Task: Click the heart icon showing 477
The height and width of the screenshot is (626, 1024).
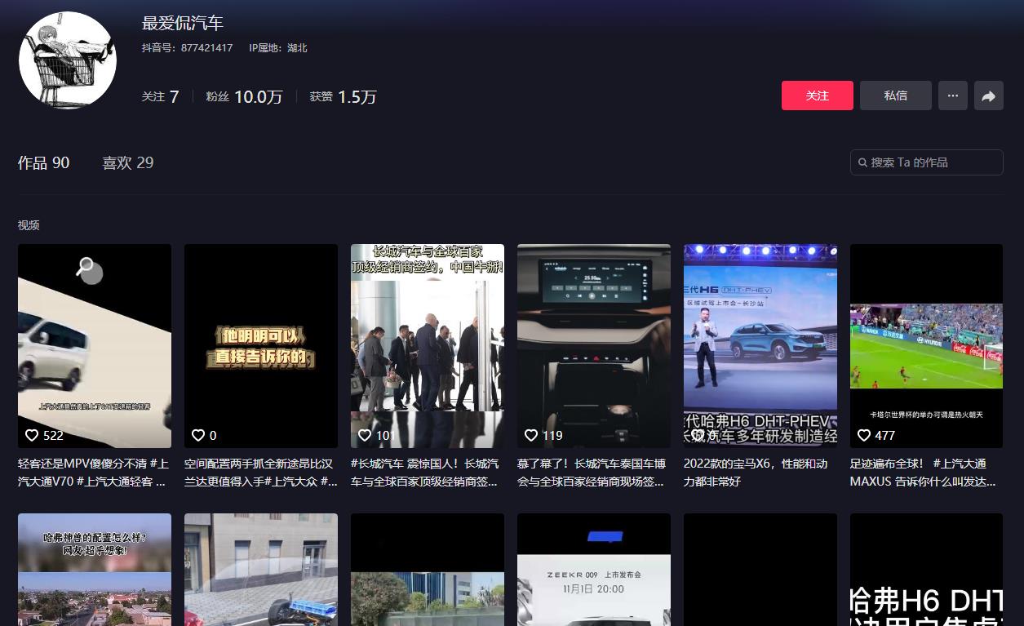Action: [864, 435]
